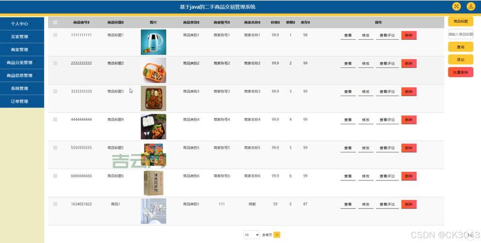Select the 商家账号5 account cell
Screen dimensions: 481x243
pyautogui.click(x=222, y=148)
